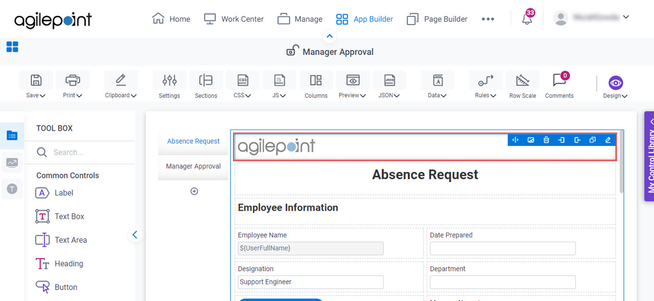This screenshot has width=654, height=301.
Task: Select the Button control in Tool Box
Action: (56, 287)
